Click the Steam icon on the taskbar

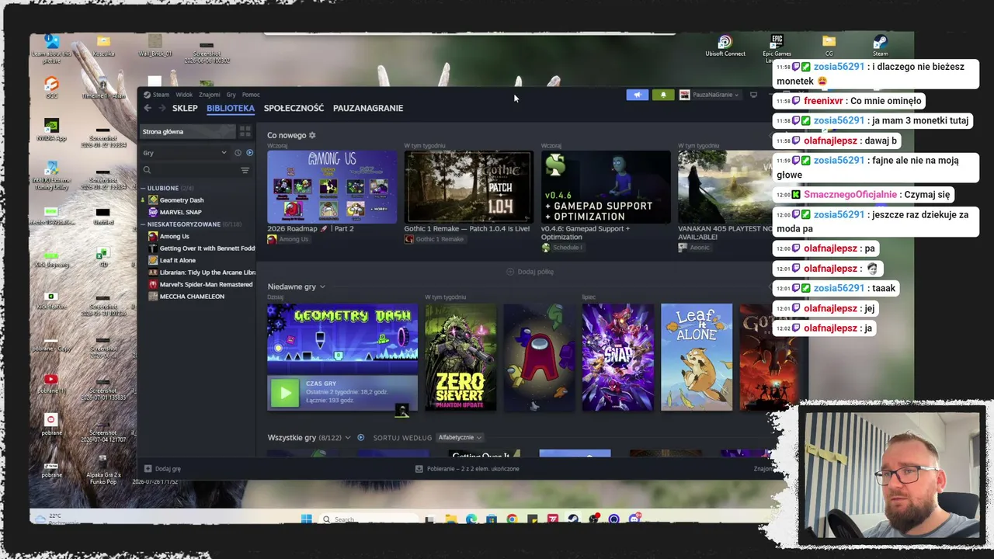[573, 519]
